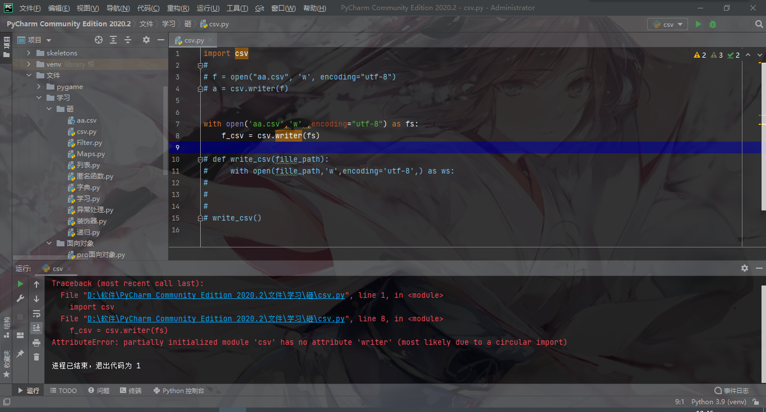Screen dimensions: 766x412
Task: Toggle scroll-to-end in console output
Action: point(36,328)
